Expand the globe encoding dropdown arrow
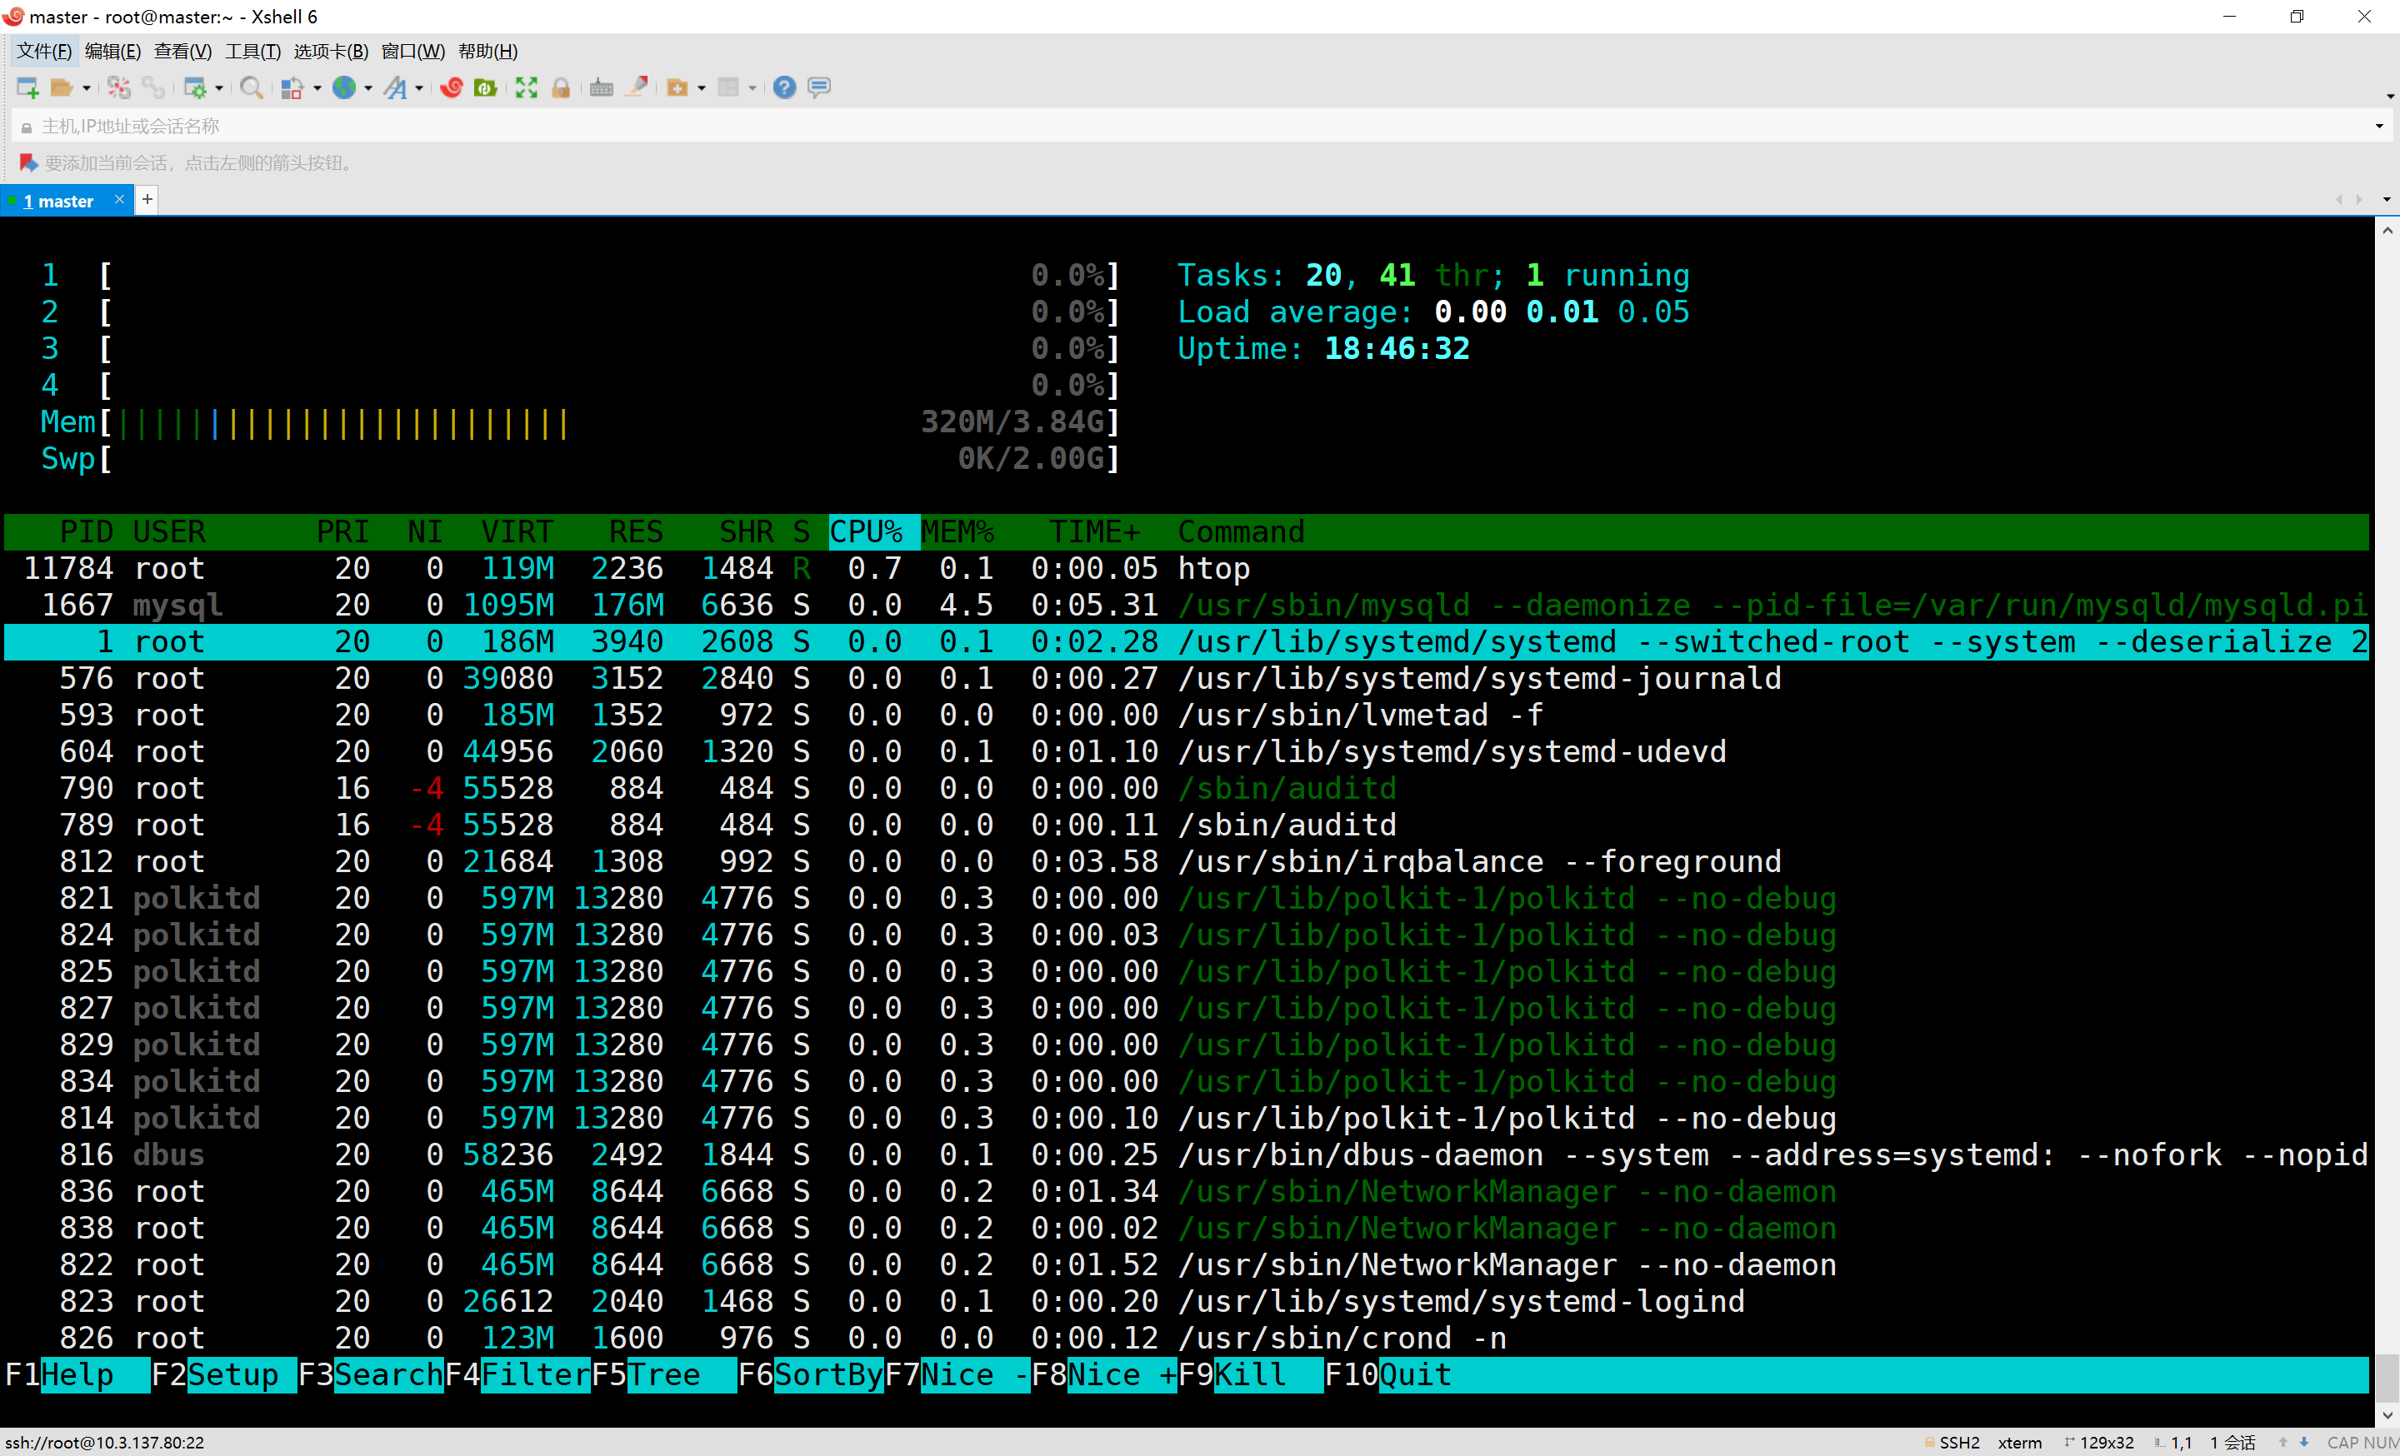 coord(368,88)
